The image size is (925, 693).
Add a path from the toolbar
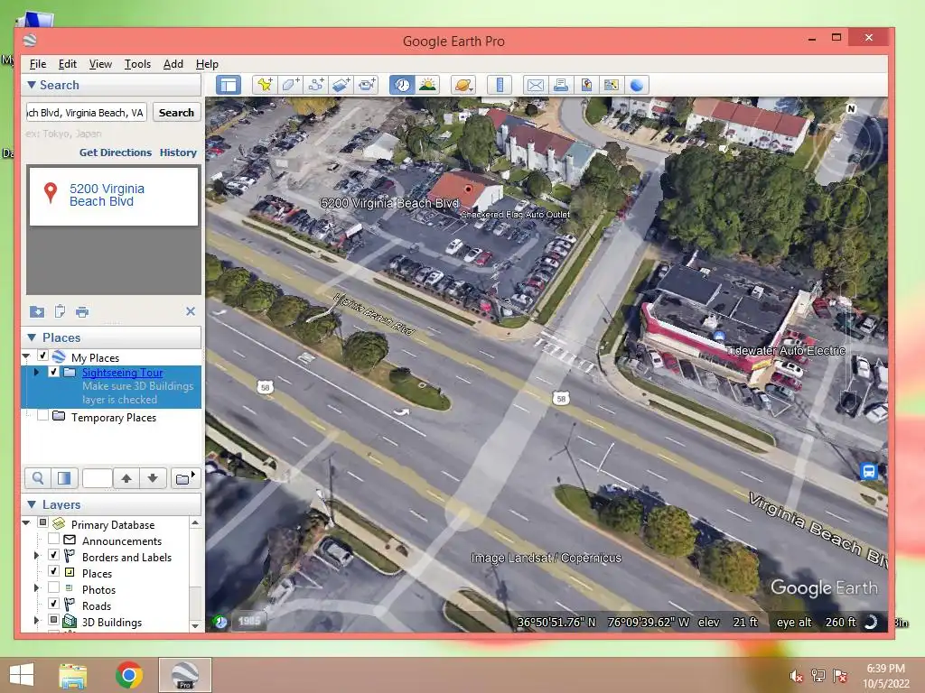(x=315, y=85)
